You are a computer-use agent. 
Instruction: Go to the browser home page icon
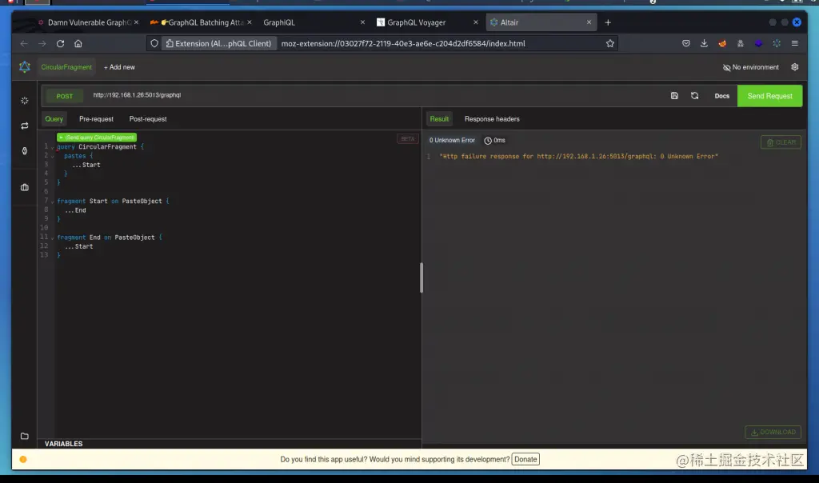coord(78,44)
